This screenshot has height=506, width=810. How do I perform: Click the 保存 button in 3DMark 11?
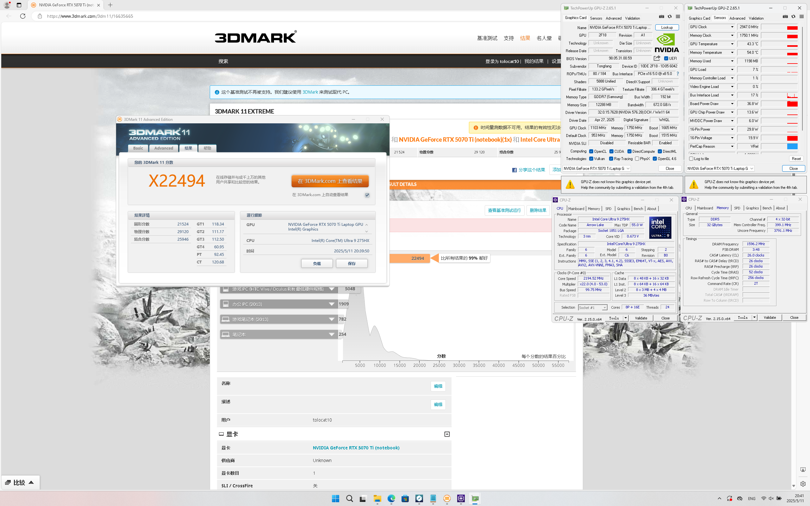pos(352,264)
